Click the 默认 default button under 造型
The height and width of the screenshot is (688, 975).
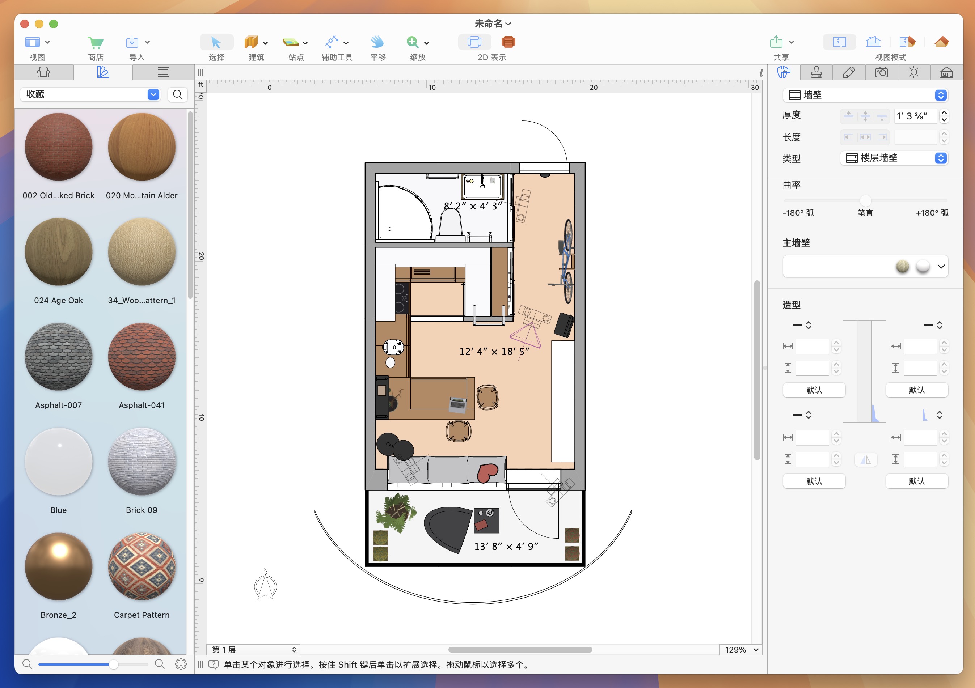coord(814,390)
